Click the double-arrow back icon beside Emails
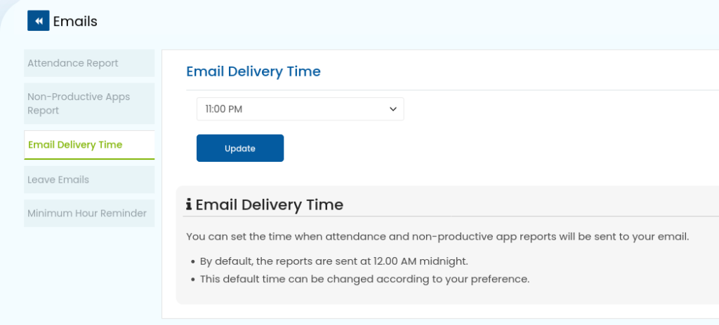 point(39,20)
